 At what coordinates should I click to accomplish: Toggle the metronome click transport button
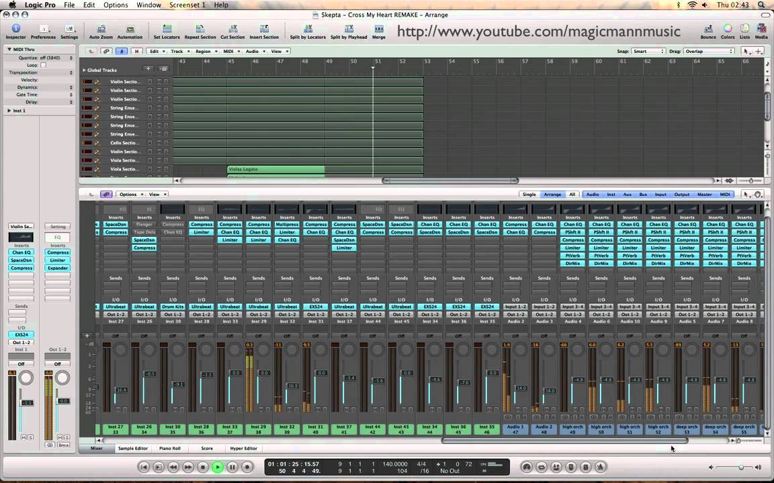click(x=601, y=467)
